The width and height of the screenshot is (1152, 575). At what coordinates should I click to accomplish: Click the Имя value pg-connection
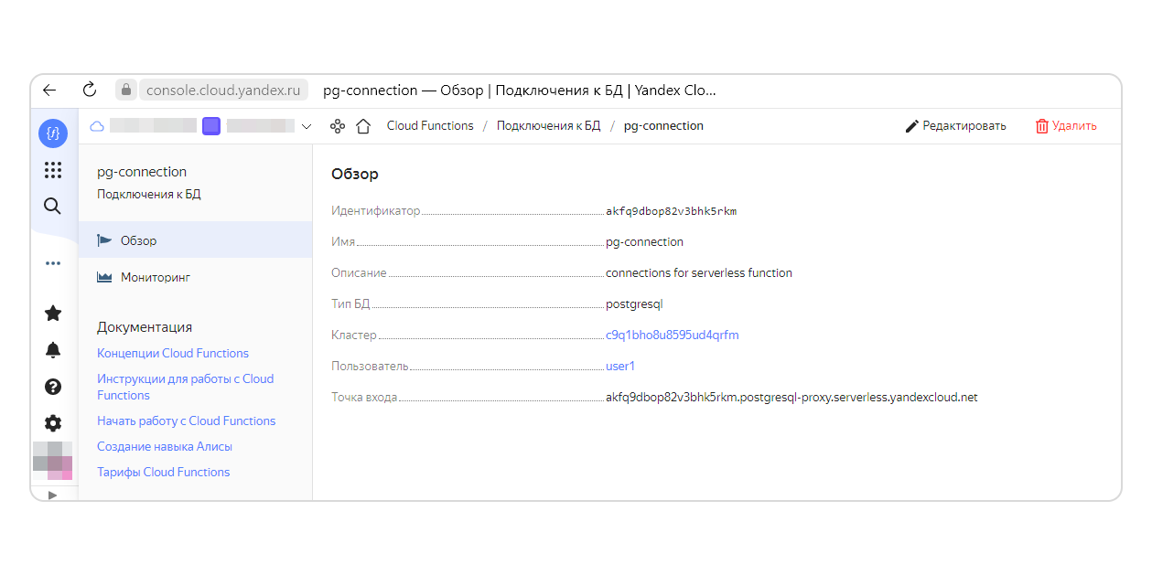pos(644,242)
